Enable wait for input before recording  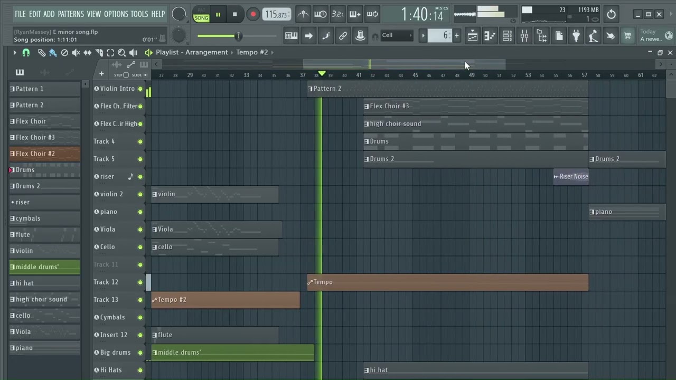[x=320, y=14]
